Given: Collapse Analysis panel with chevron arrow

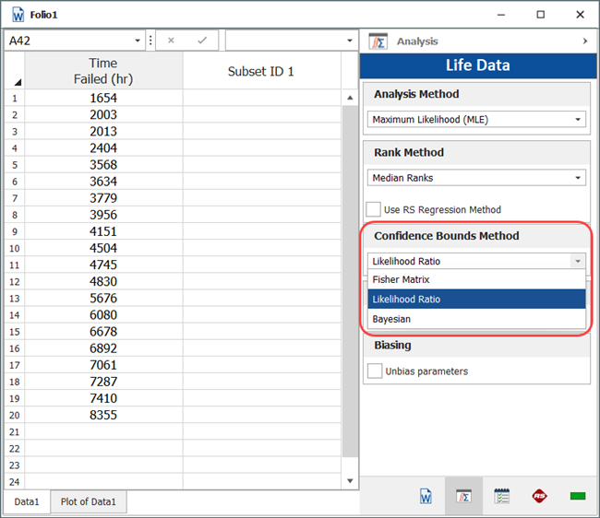Looking at the screenshot, I should 584,41.
